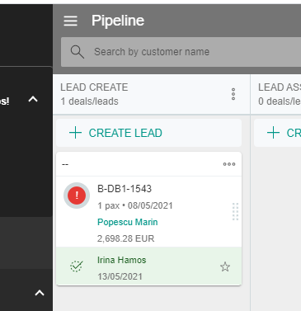This screenshot has width=301, height=311.
Task: Star the Irina Hamos deal
Action: [x=225, y=266]
